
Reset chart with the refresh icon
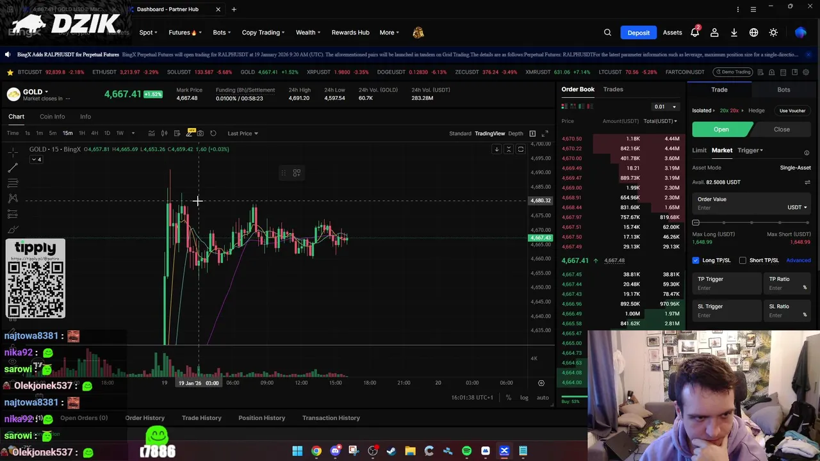click(213, 133)
